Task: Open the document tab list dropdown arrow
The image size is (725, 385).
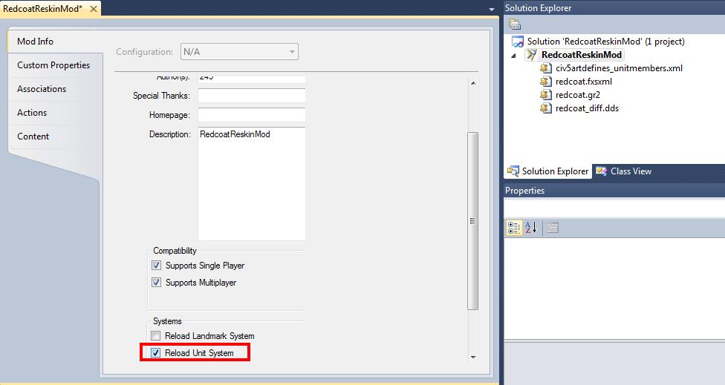Action: (492, 9)
